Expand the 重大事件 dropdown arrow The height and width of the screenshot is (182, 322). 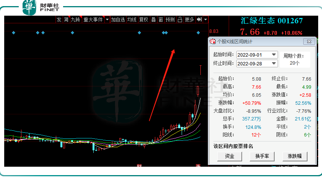(107, 19)
